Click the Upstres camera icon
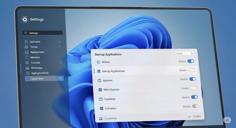The image size is (236, 128). 99,81
